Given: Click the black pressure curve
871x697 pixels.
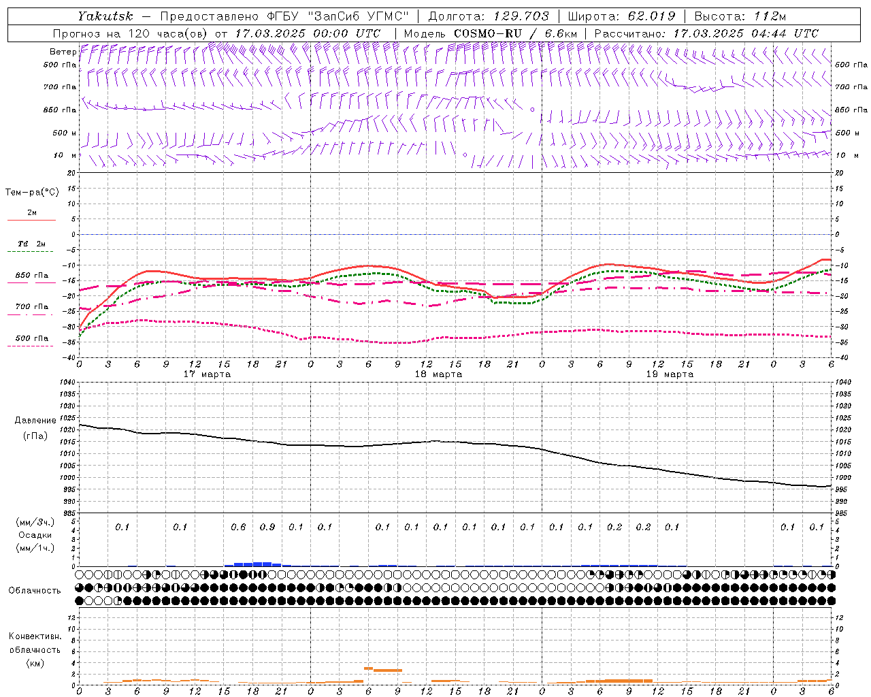Looking at the screenshot, I should tap(456, 442).
